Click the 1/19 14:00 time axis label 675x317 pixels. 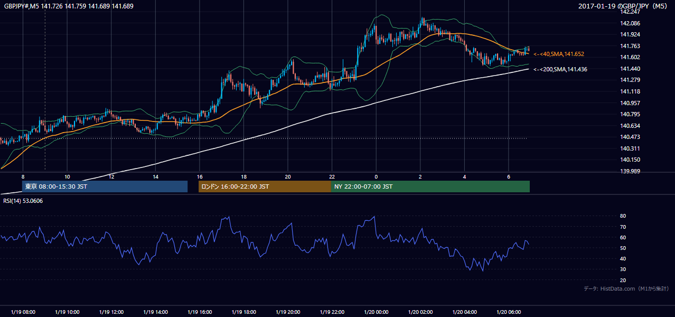(155, 312)
